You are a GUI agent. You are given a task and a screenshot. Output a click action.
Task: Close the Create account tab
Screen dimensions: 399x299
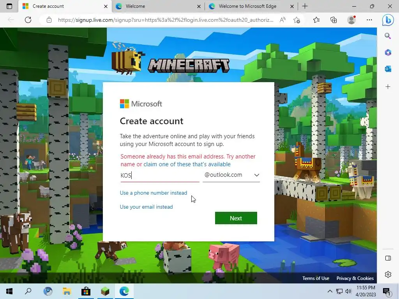106,6
